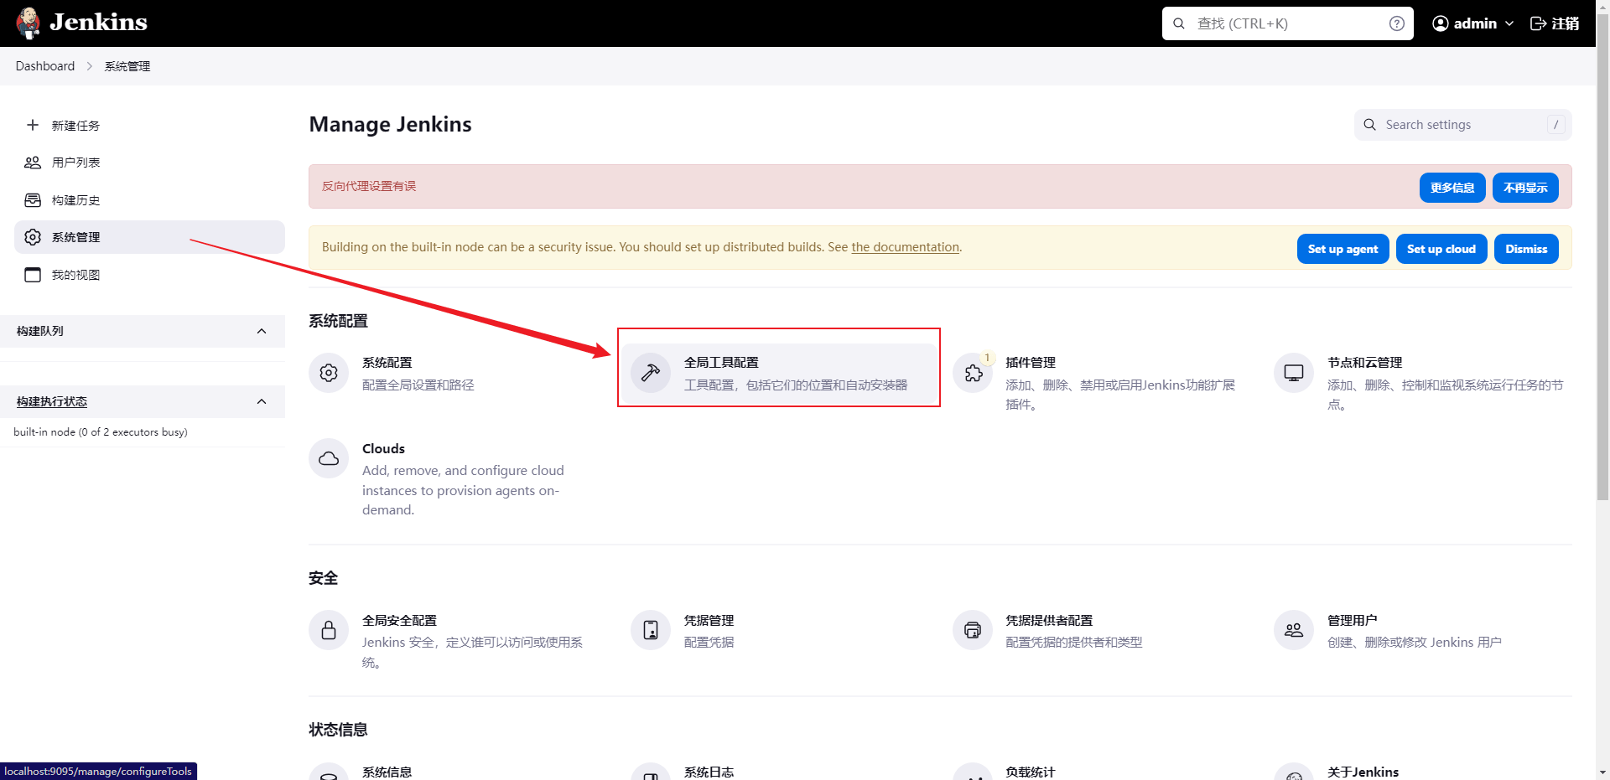Open 新建任务 in the sidebar

pyautogui.click(x=149, y=125)
